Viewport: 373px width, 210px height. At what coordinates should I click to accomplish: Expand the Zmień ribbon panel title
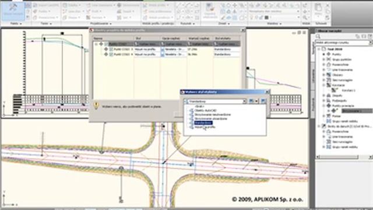[x=224, y=23]
